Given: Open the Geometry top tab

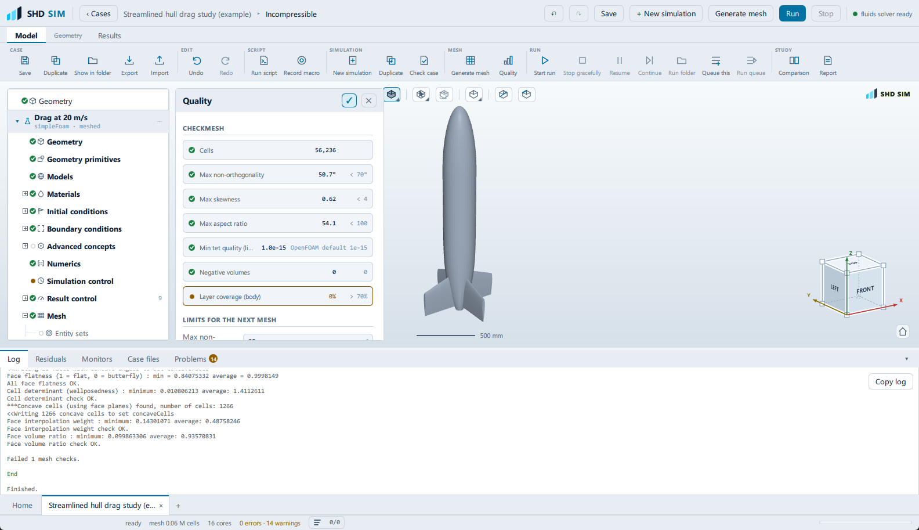Looking at the screenshot, I should 68,35.
